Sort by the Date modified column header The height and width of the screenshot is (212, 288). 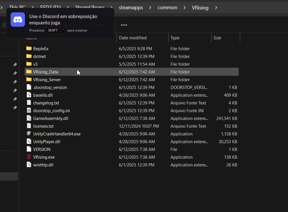click(142, 38)
